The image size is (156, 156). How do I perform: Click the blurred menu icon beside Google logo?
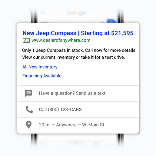(43, 12)
